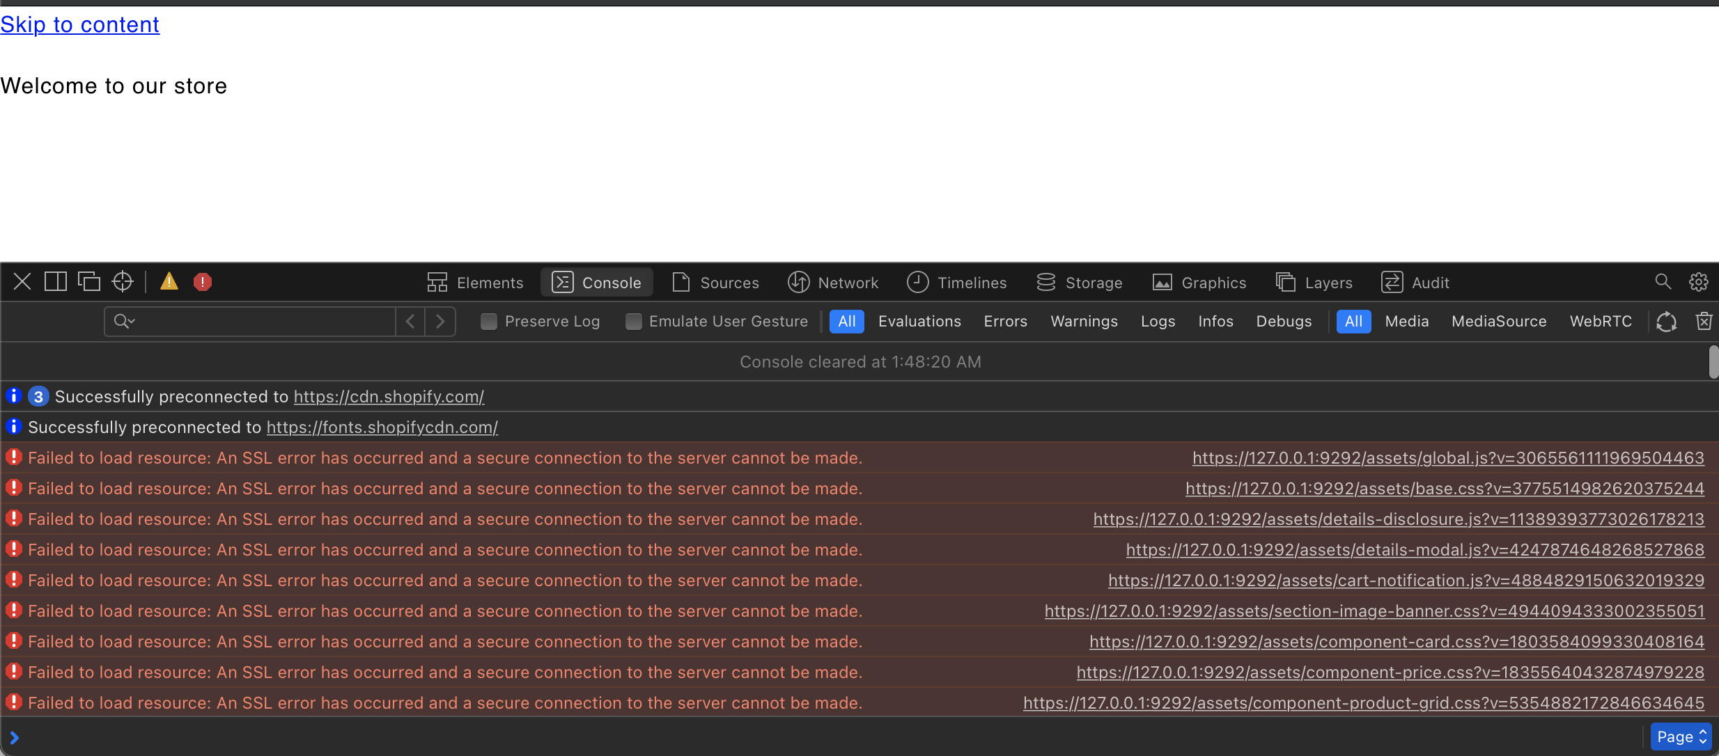Switch to the Network panel

point(833,282)
